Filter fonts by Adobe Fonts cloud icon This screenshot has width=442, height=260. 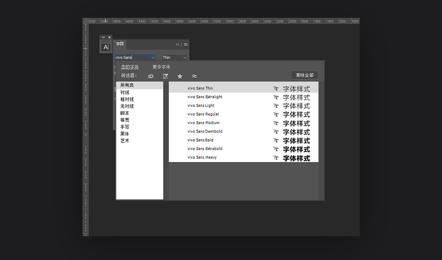(x=151, y=76)
